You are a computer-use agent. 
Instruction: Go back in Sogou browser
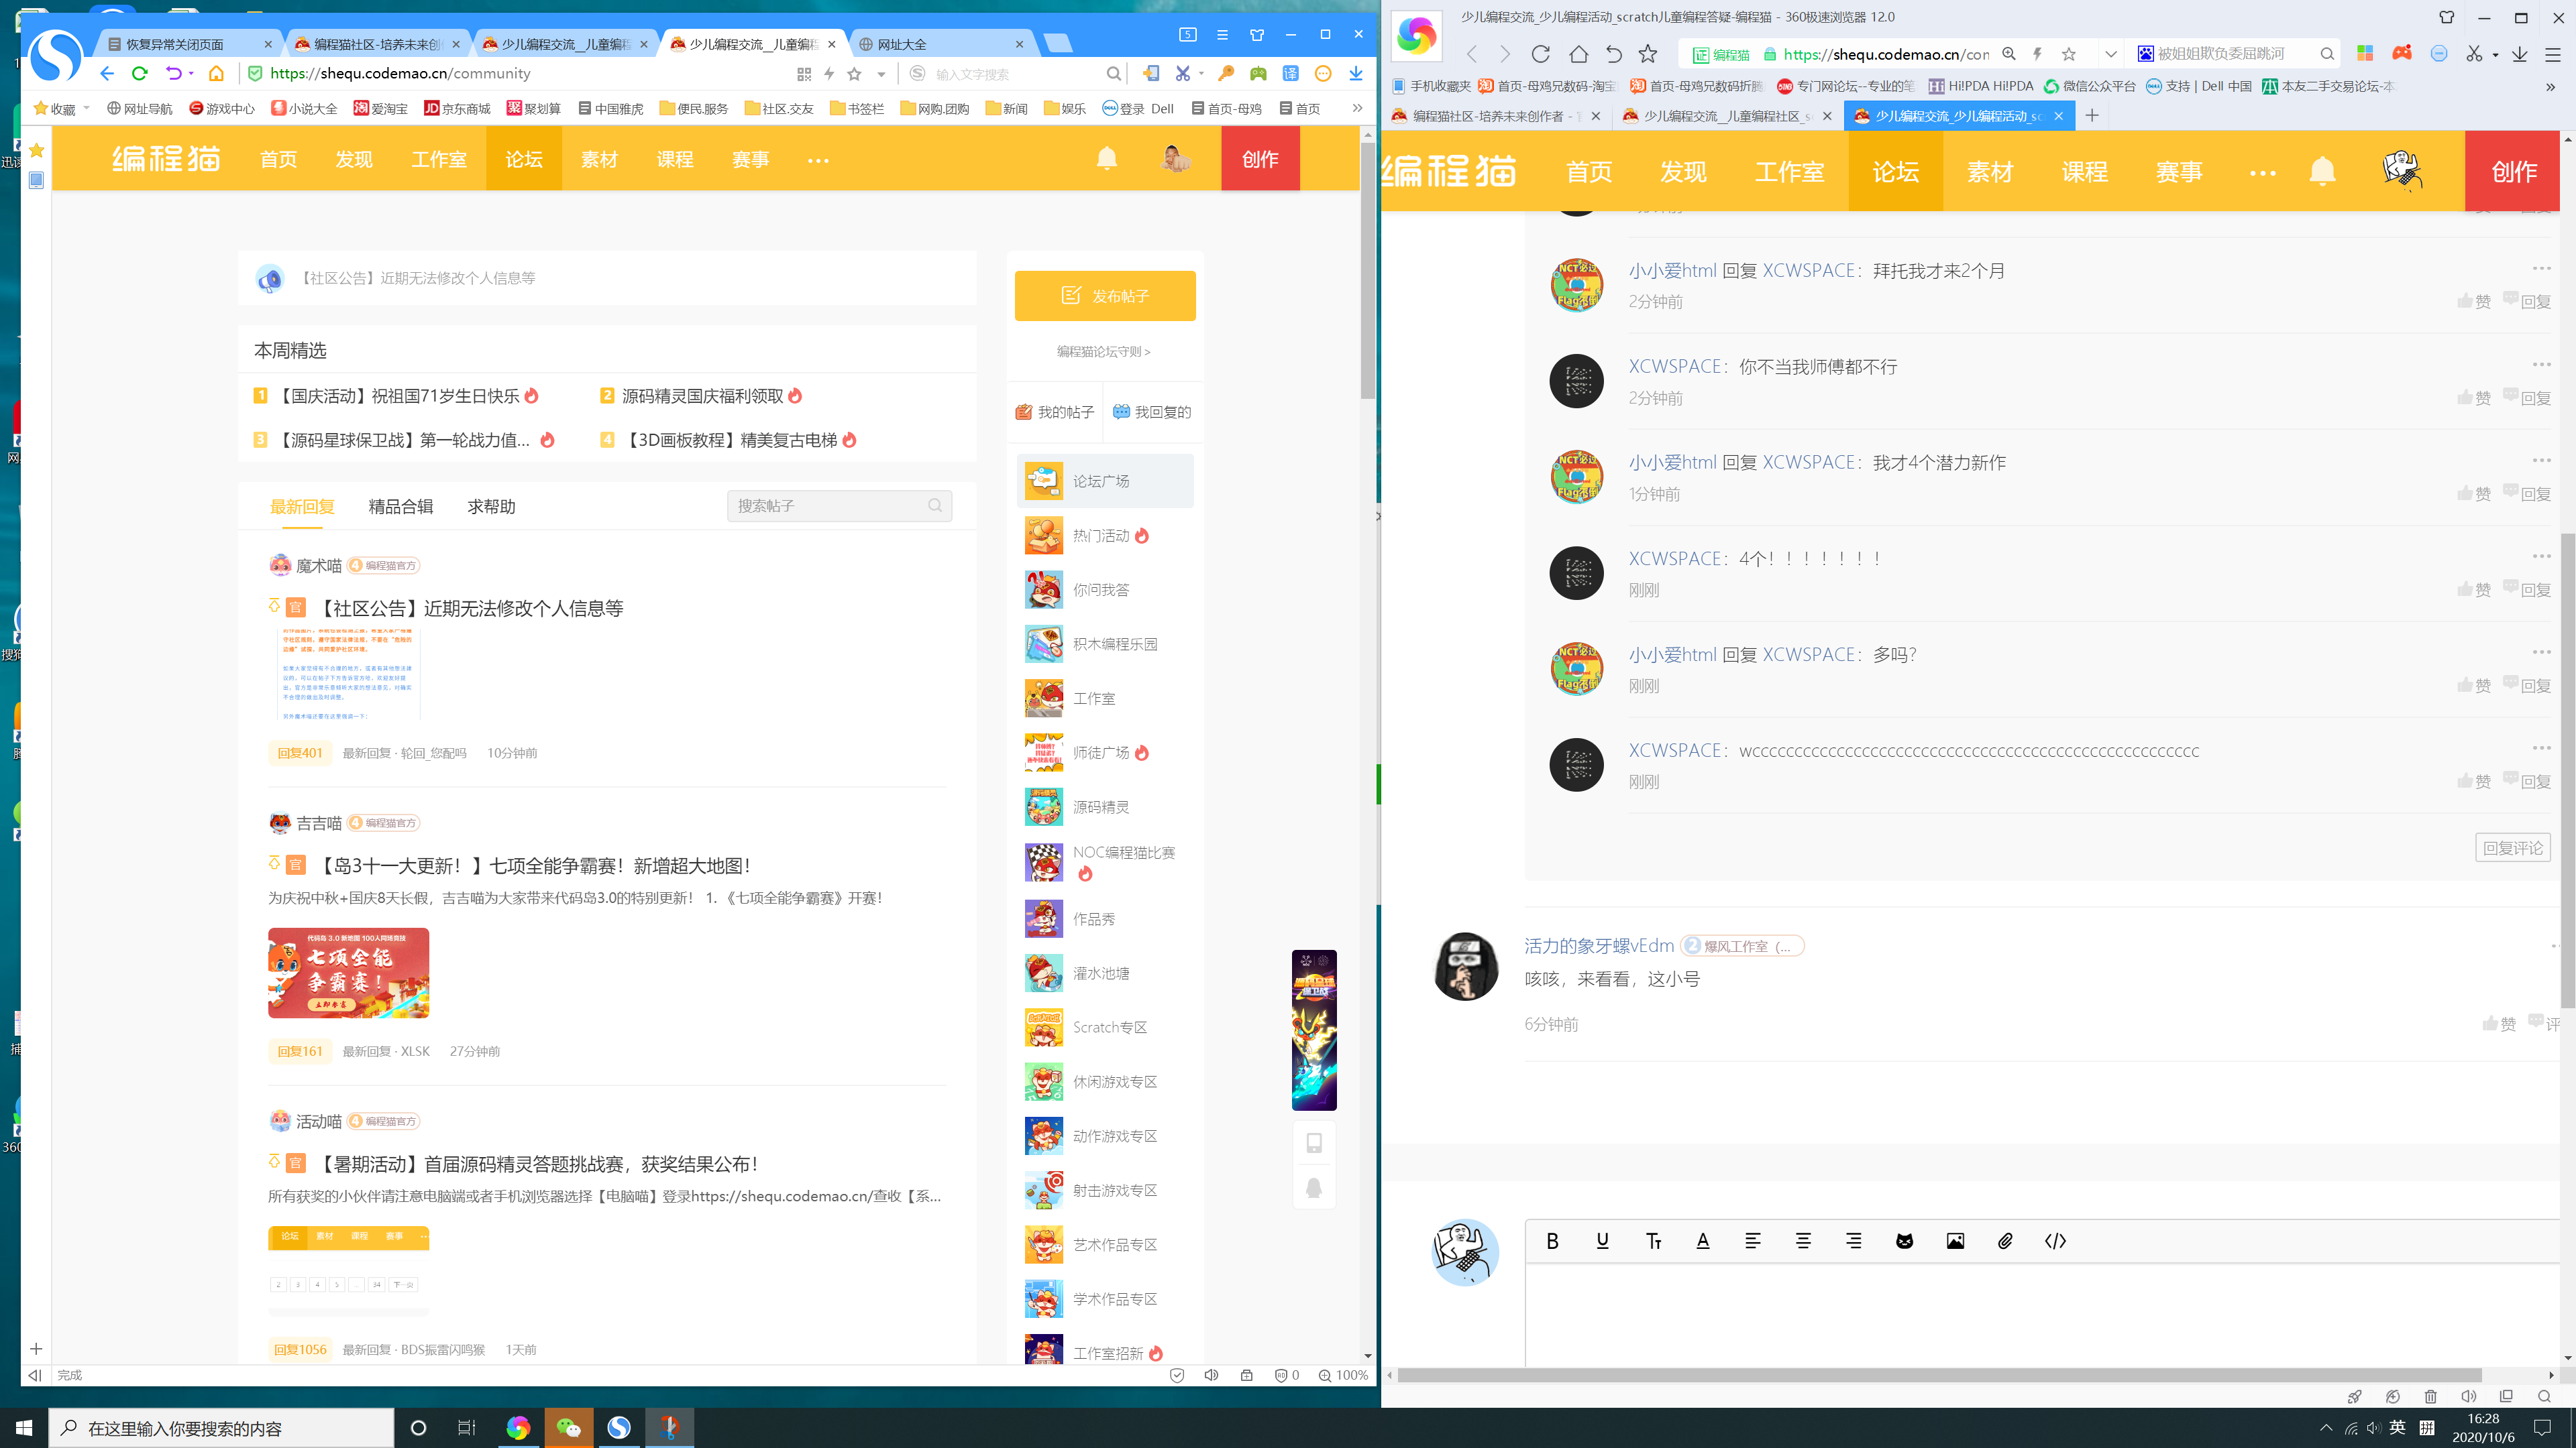[107, 73]
